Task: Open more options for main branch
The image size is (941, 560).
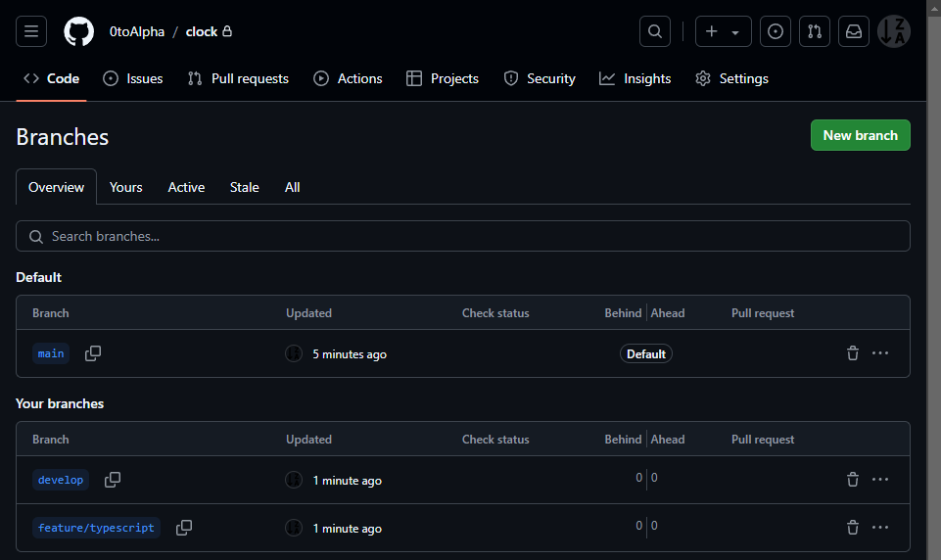Action: click(x=879, y=353)
